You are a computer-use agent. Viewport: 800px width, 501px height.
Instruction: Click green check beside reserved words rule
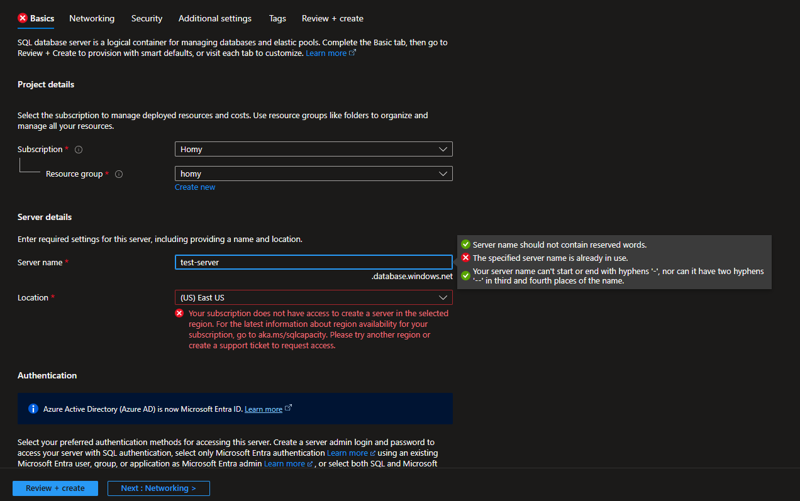(x=465, y=244)
